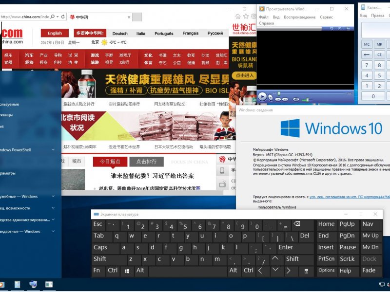Toggle the left Shift key on the on-screen keyboard
The image size is (390, 292).
pos(109,259)
